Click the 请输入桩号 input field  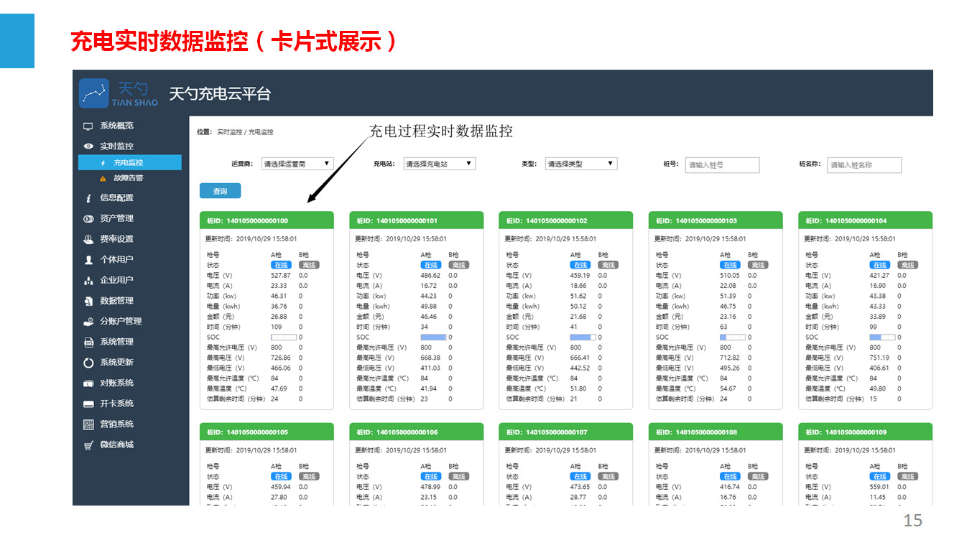point(721,165)
